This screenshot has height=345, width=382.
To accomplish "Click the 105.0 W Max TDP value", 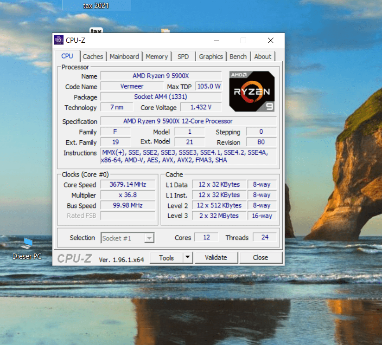I will click(209, 86).
